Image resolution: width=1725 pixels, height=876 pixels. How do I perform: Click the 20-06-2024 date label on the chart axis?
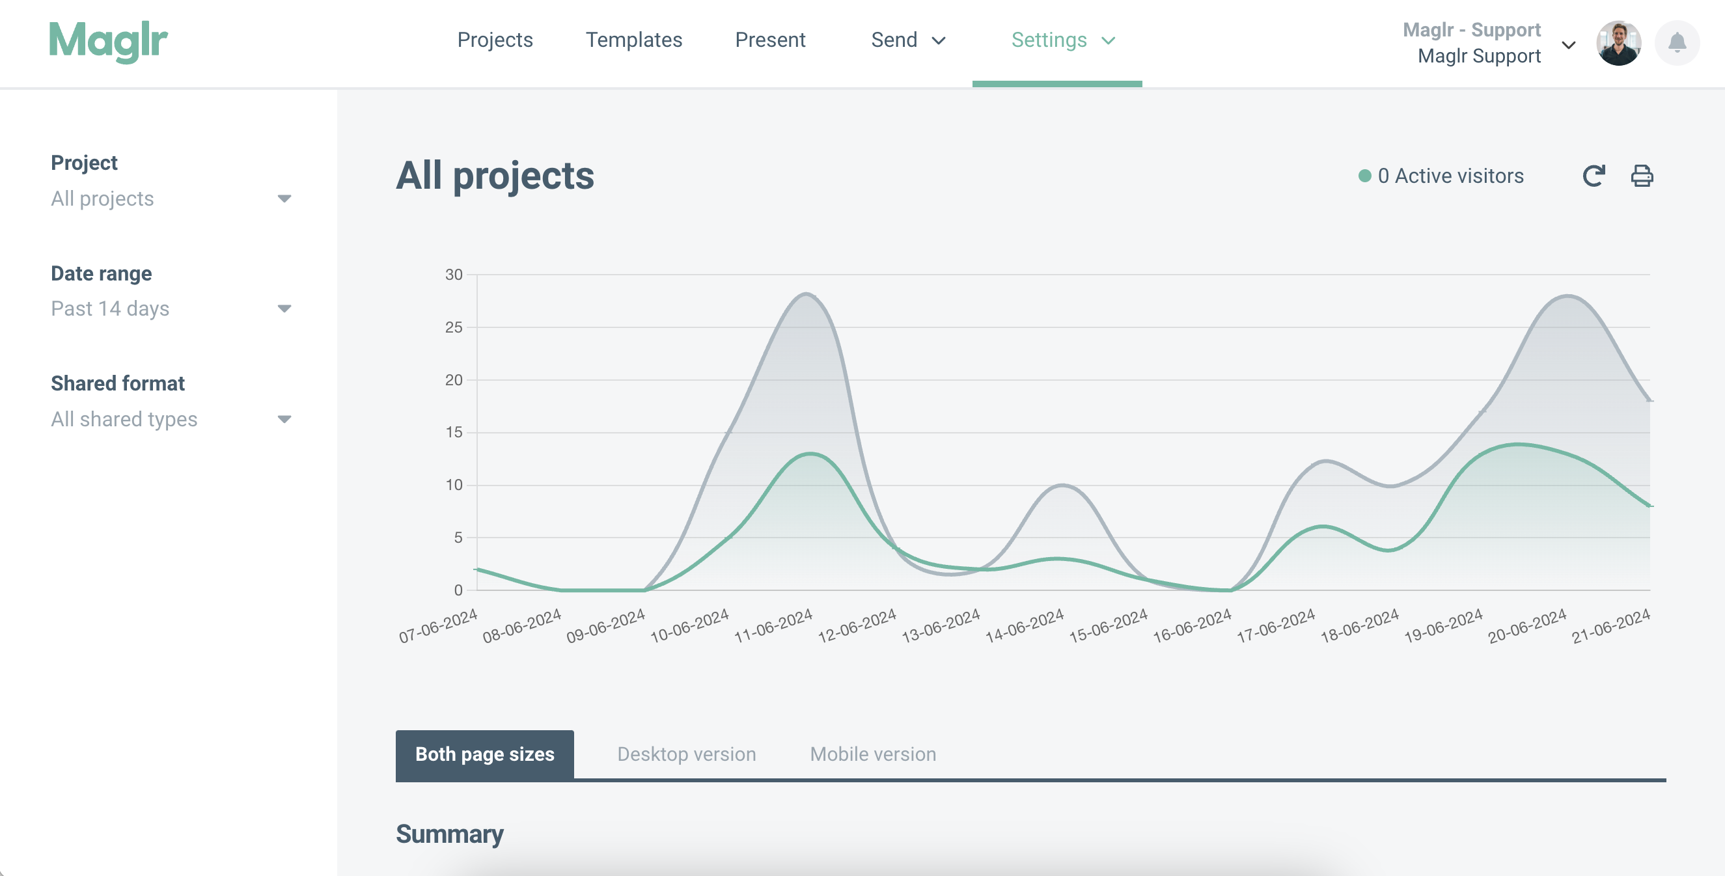1528,625
